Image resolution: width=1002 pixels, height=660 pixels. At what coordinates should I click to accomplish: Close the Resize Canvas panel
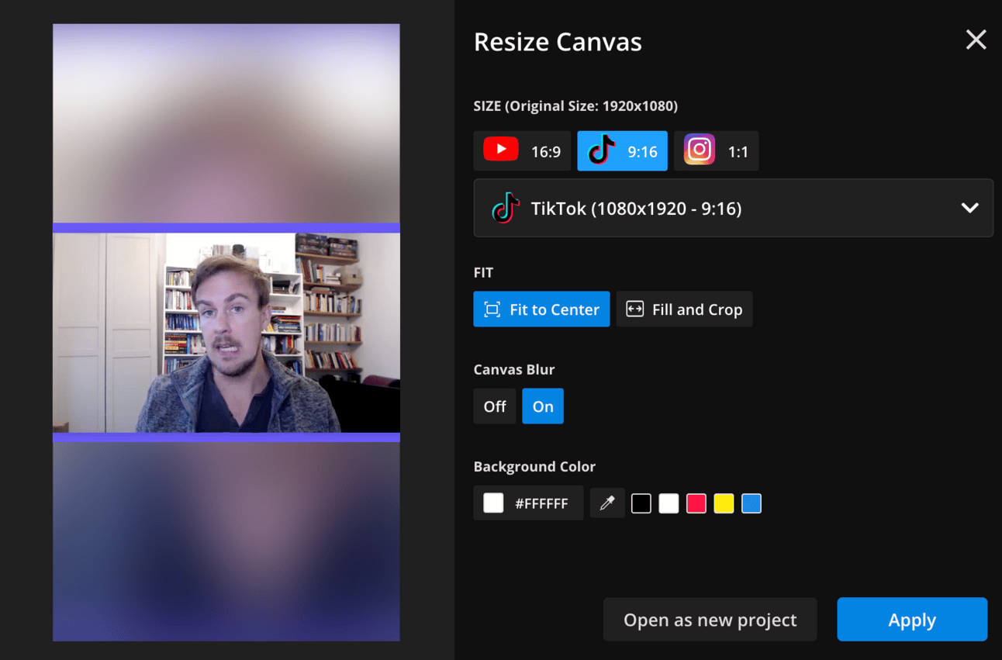point(976,40)
